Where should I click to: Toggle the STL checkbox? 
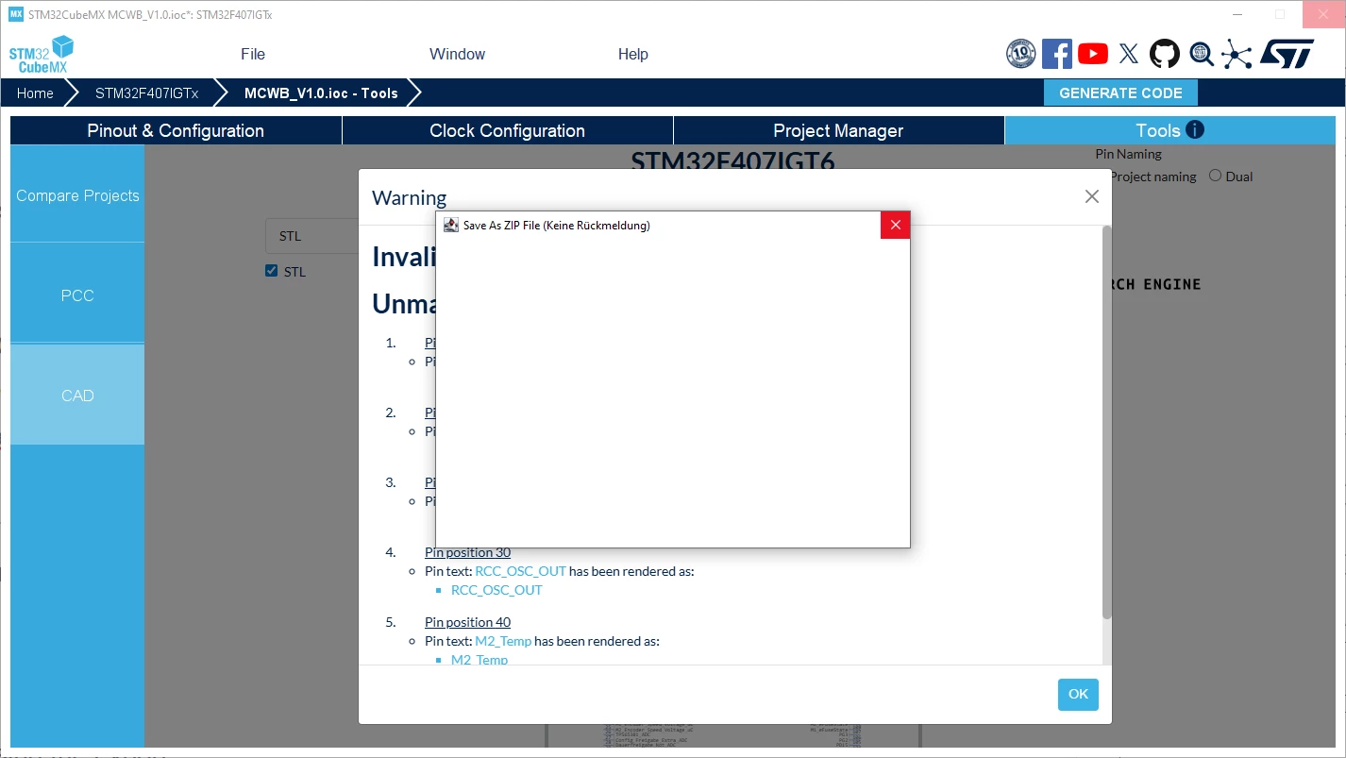(272, 272)
